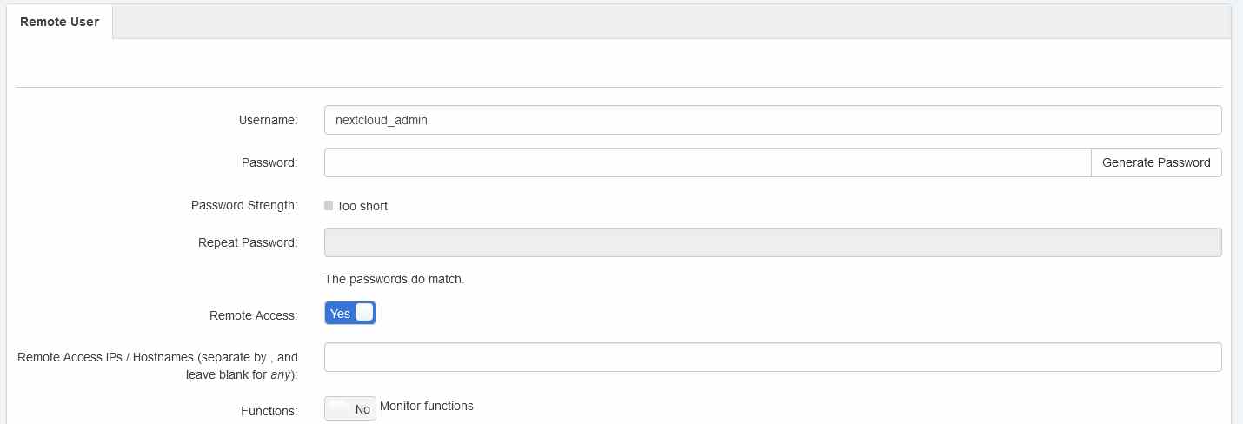Click the 'Repeat Password:' label

click(x=248, y=242)
